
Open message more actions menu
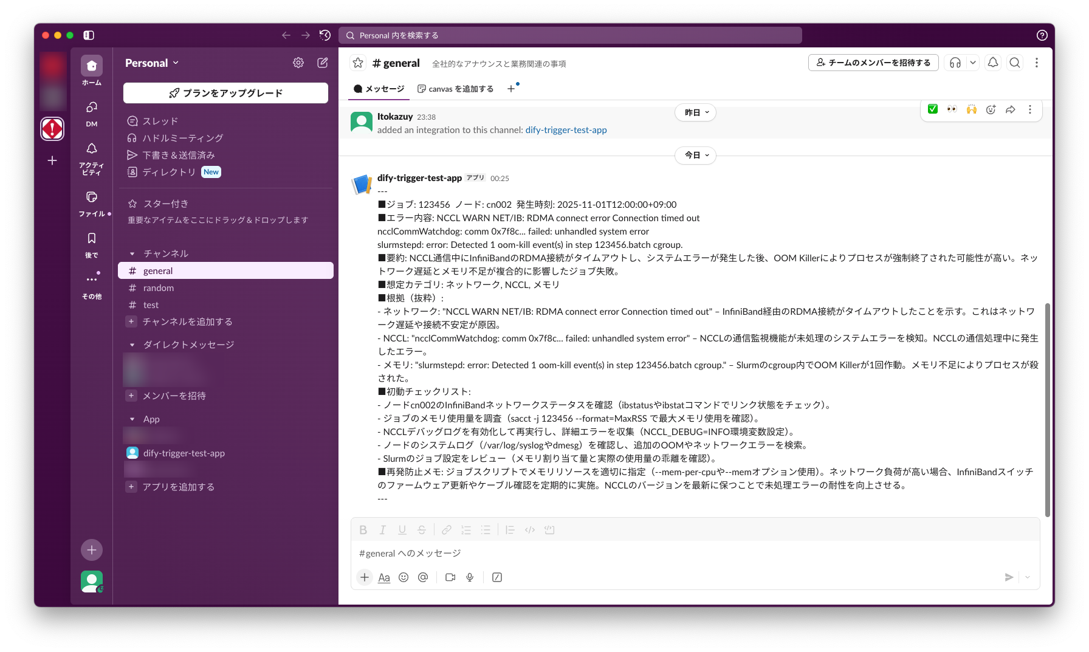coord(1030,109)
